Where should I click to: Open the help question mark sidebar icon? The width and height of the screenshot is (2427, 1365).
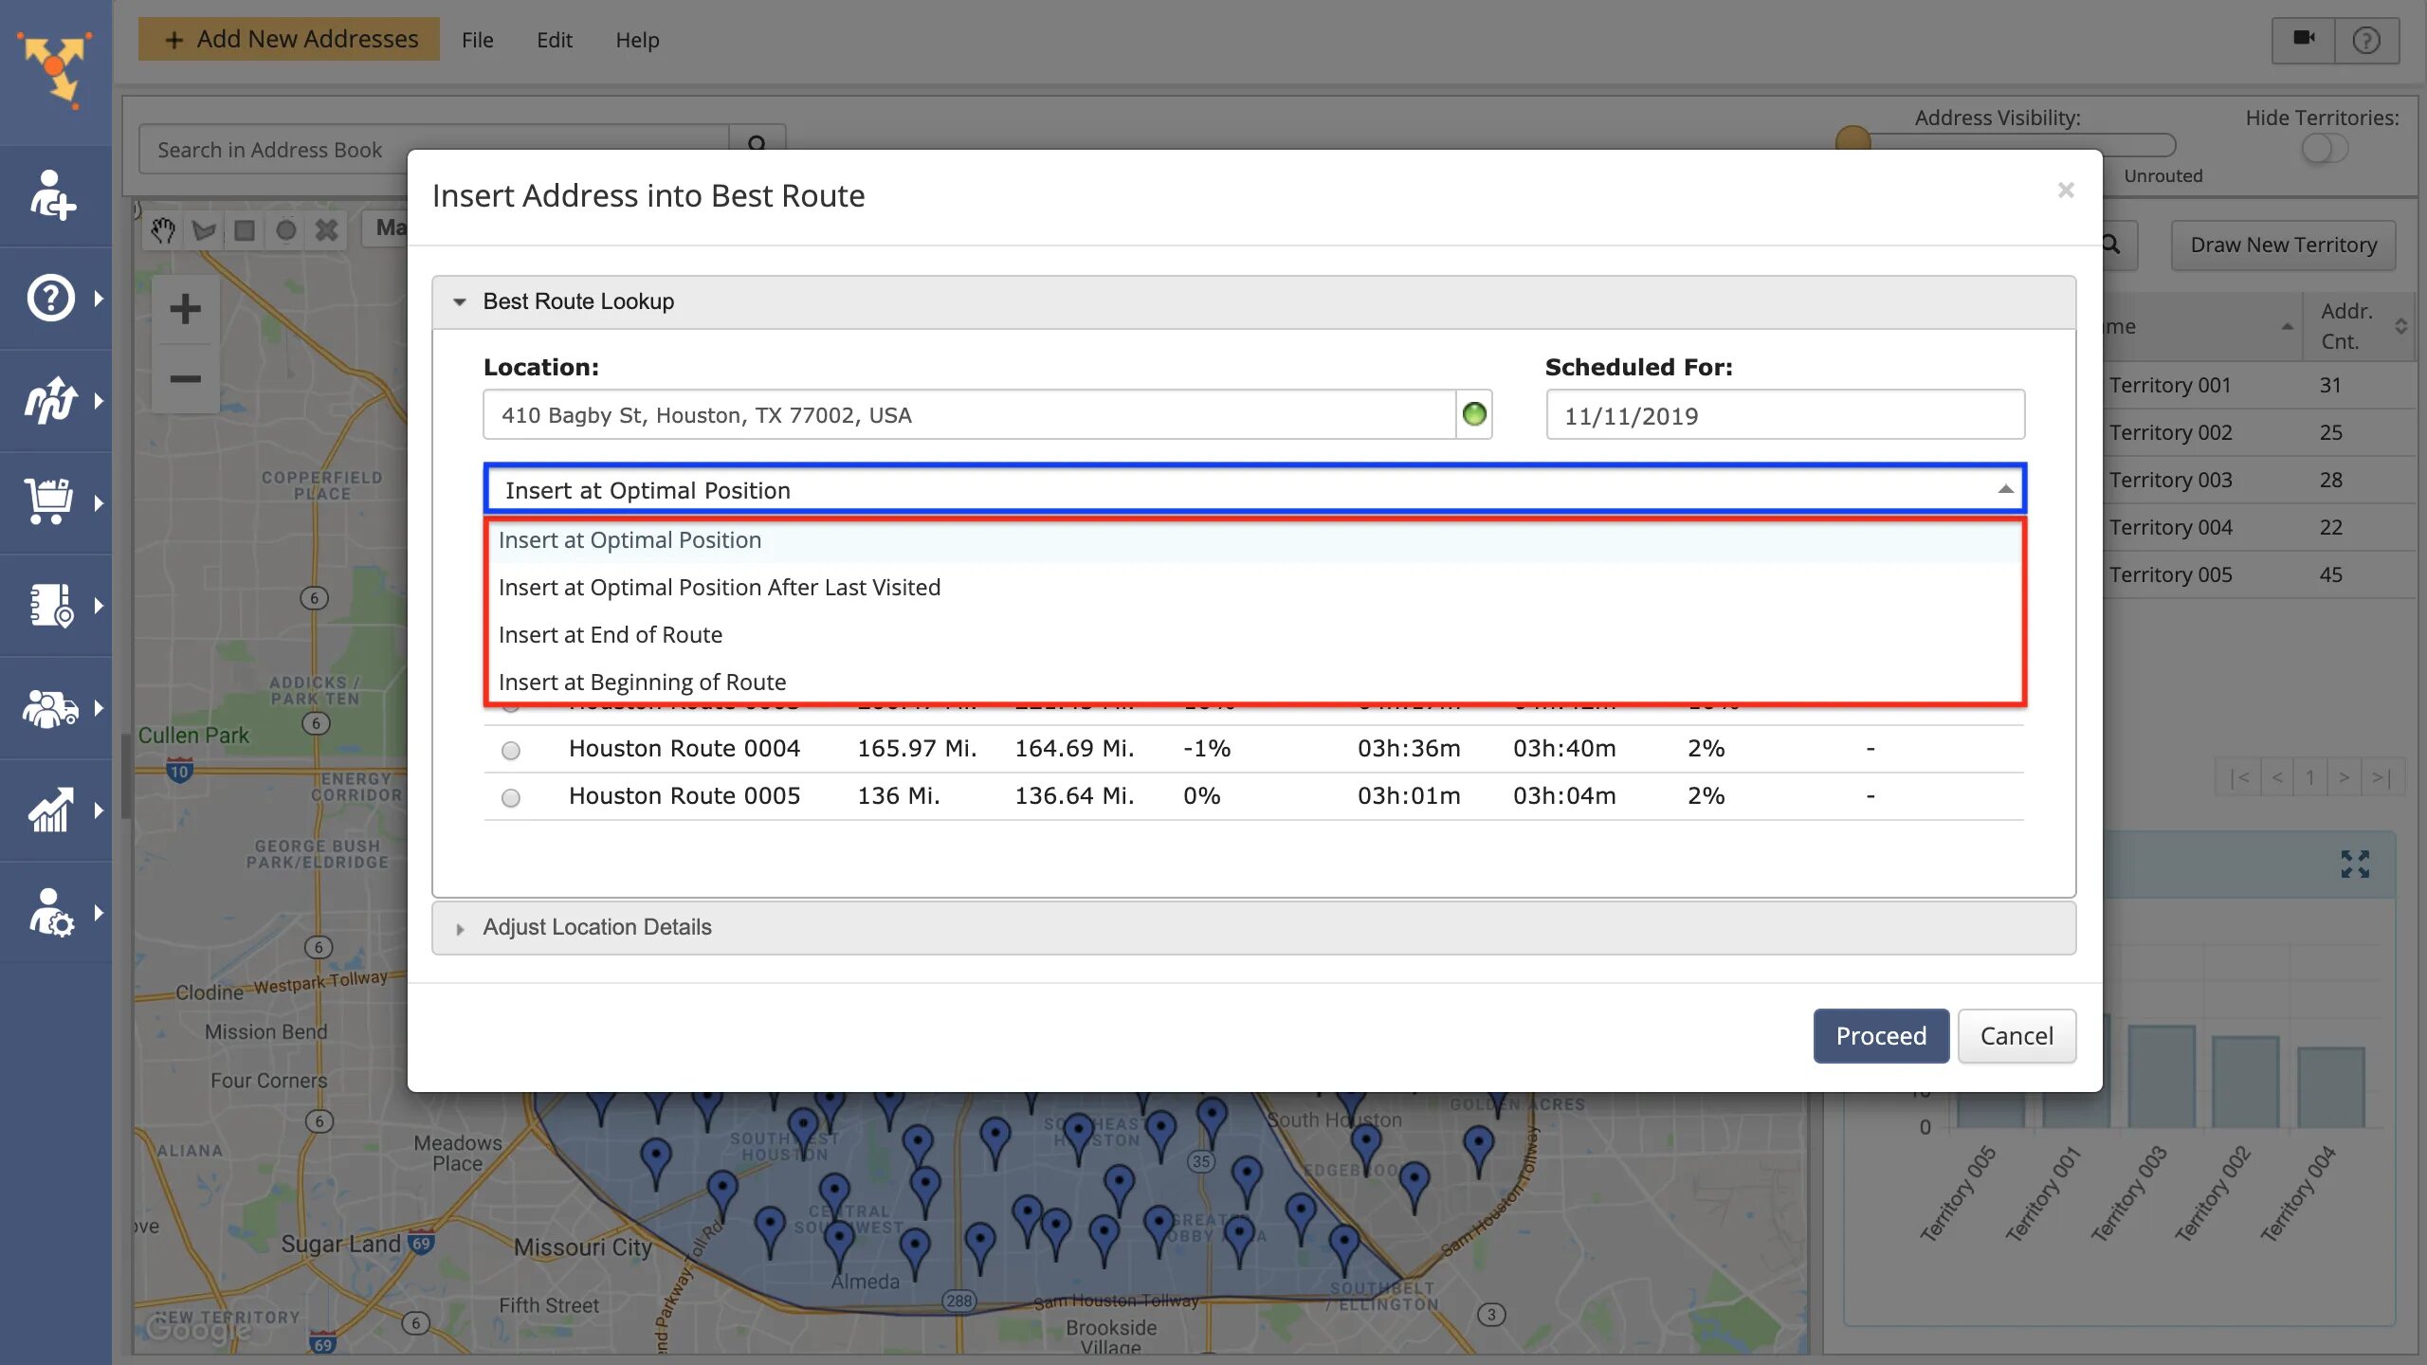point(52,299)
